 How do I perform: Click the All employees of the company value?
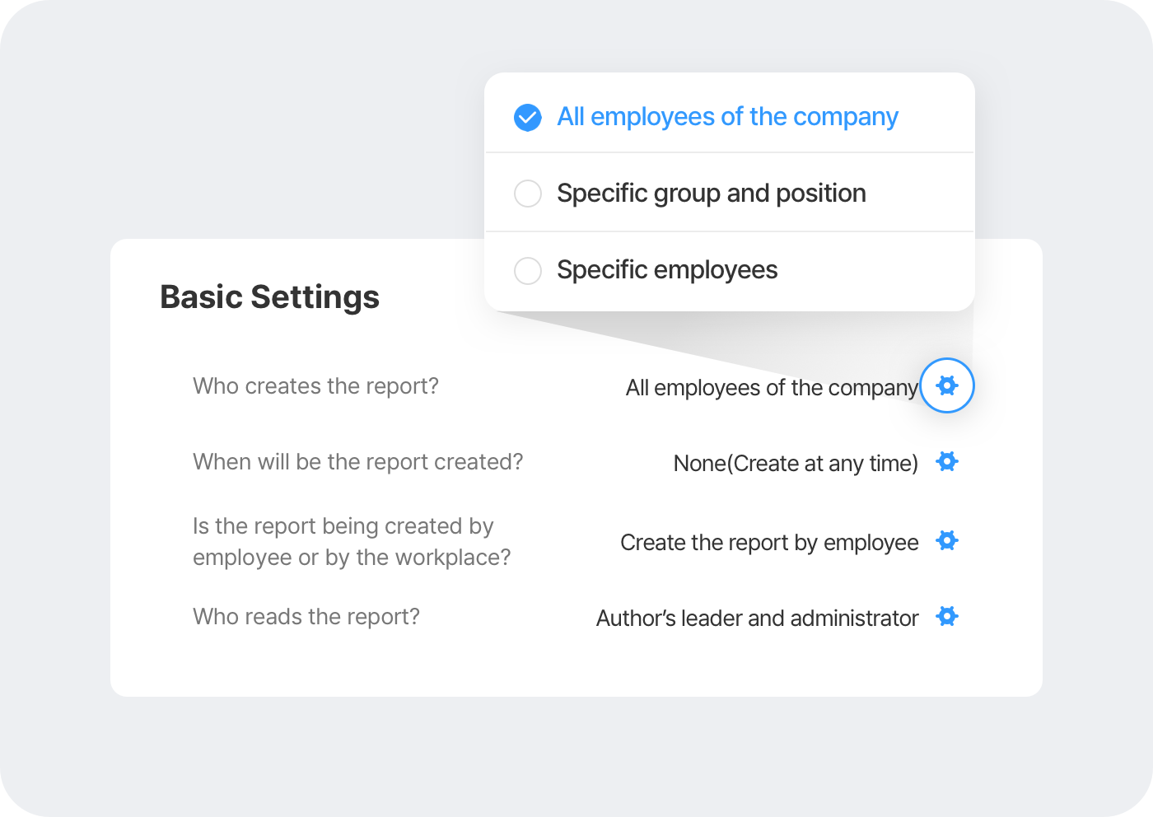(x=772, y=388)
